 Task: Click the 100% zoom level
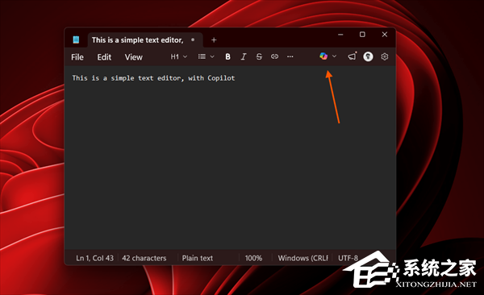point(253,258)
